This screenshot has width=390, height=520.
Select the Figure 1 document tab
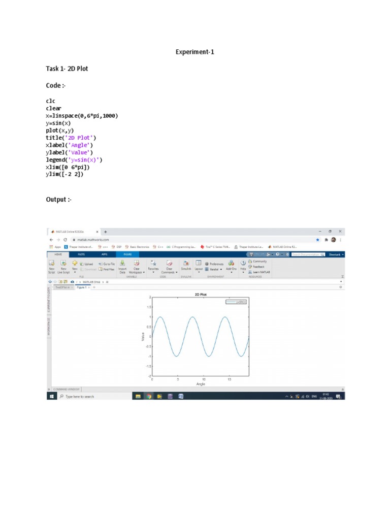pyautogui.click(x=83, y=287)
